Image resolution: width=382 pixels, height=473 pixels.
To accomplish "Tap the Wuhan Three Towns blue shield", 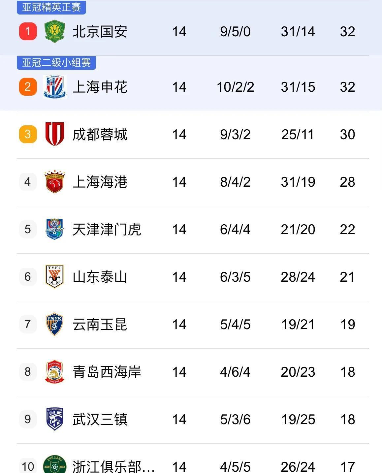I will [54, 419].
